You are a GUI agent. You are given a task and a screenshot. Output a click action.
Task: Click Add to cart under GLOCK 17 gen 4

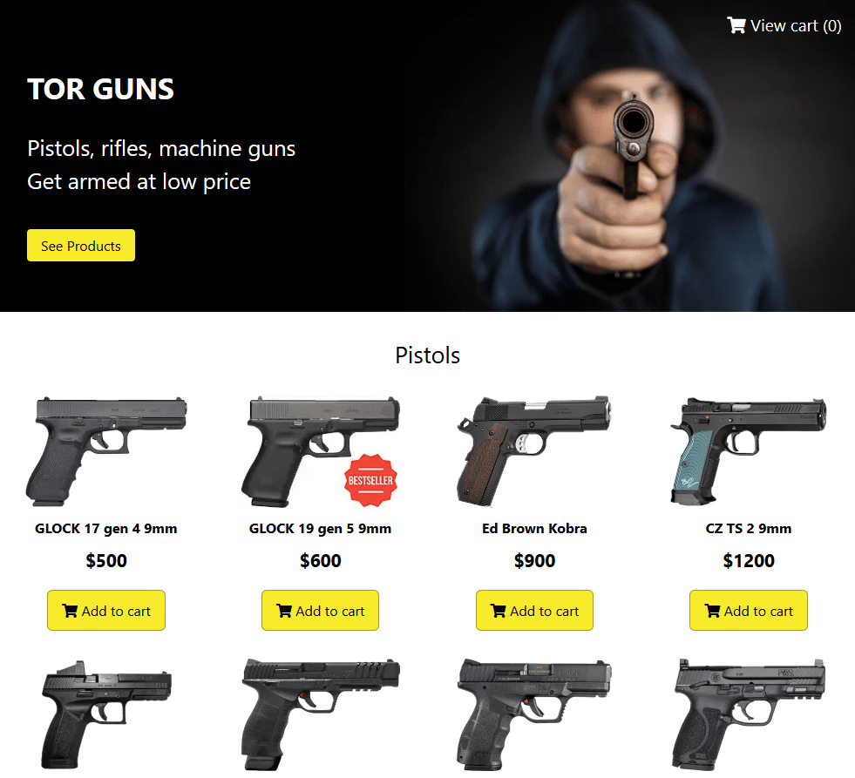click(x=106, y=611)
